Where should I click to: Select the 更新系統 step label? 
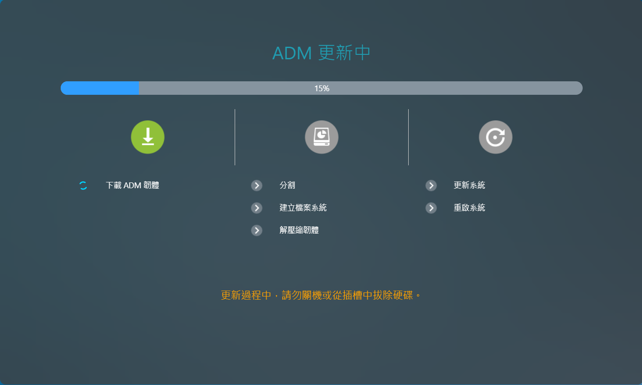click(x=469, y=186)
